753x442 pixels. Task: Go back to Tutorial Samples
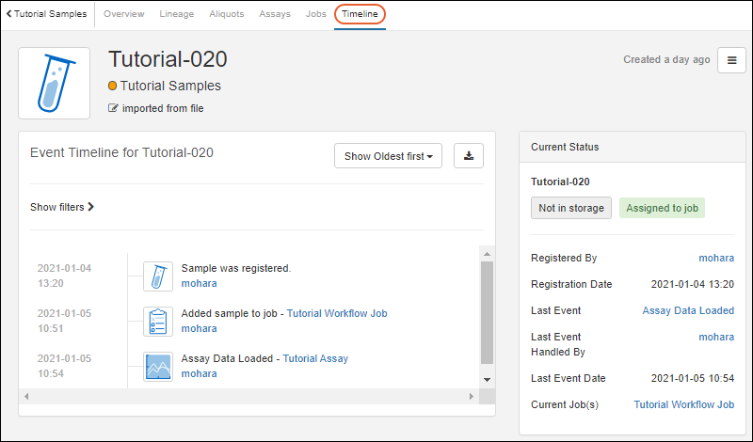pyautogui.click(x=47, y=14)
